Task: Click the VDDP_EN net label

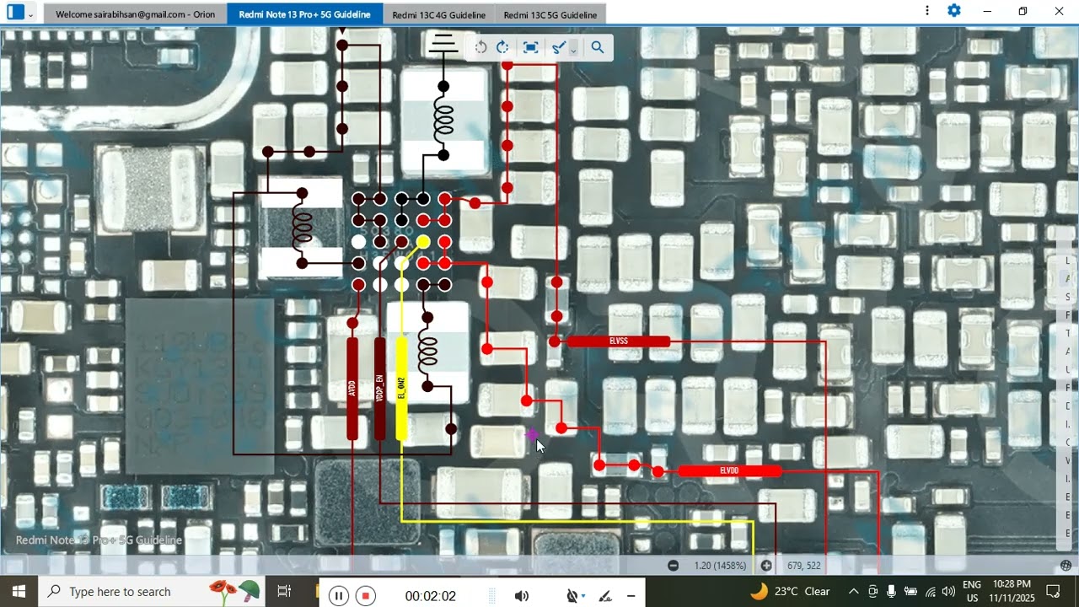Action: pyautogui.click(x=380, y=389)
